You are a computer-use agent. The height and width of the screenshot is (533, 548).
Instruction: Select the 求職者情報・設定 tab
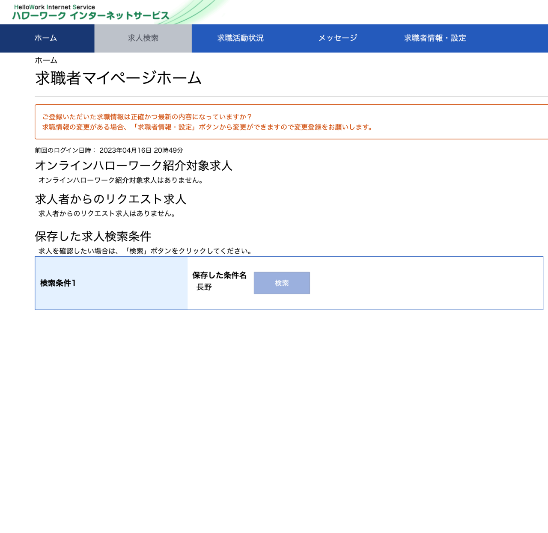pos(435,38)
